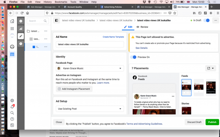Image resolution: width=220 pixels, height=137 pixels.
Task: Open the all tools grid menu
Action: [x=12, y=29]
